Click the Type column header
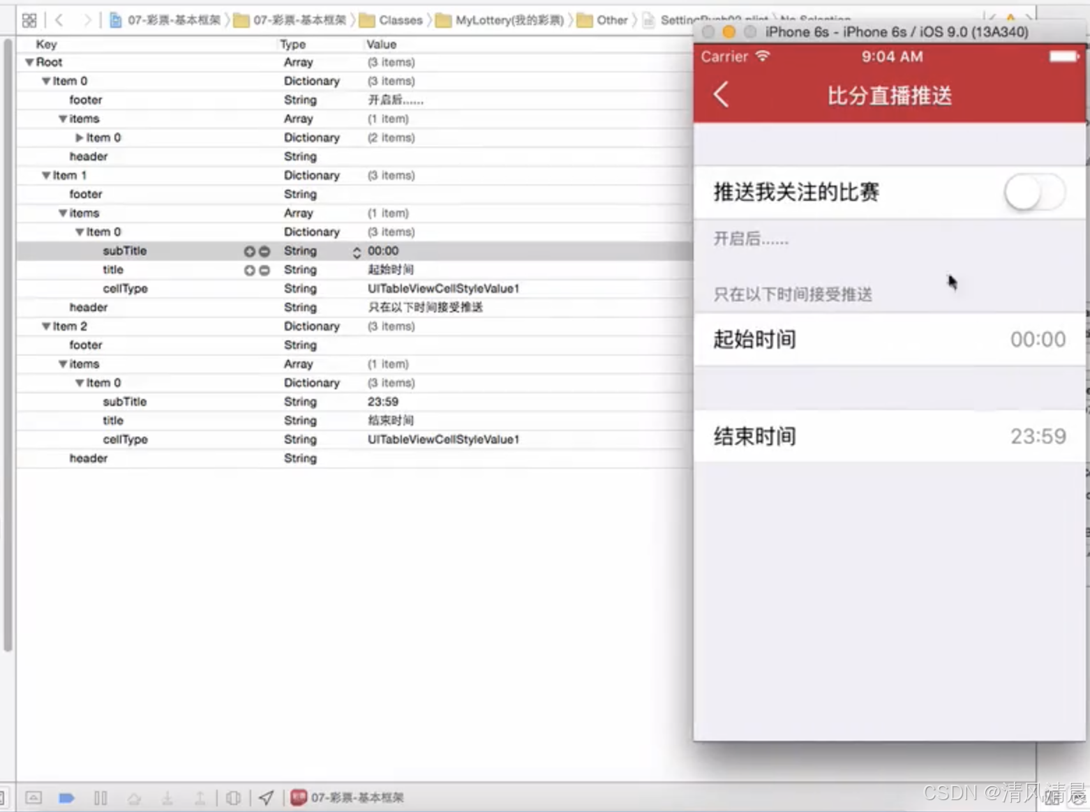This screenshot has width=1090, height=812. pyautogui.click(x=293, y=44)
